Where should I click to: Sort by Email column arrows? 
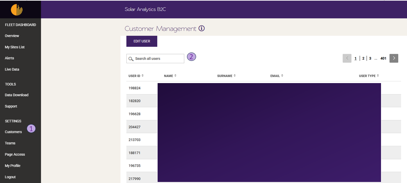point(282,76)
